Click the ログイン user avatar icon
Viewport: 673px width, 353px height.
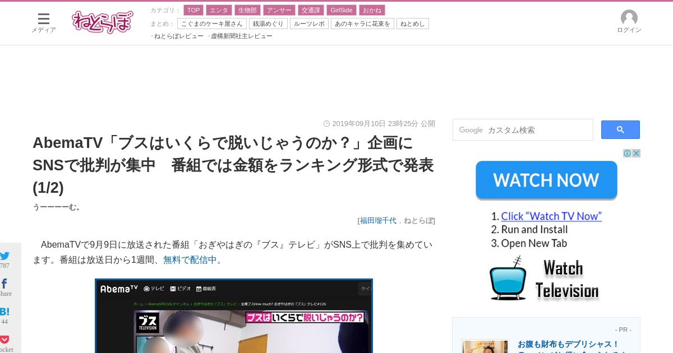pos(629,18)
